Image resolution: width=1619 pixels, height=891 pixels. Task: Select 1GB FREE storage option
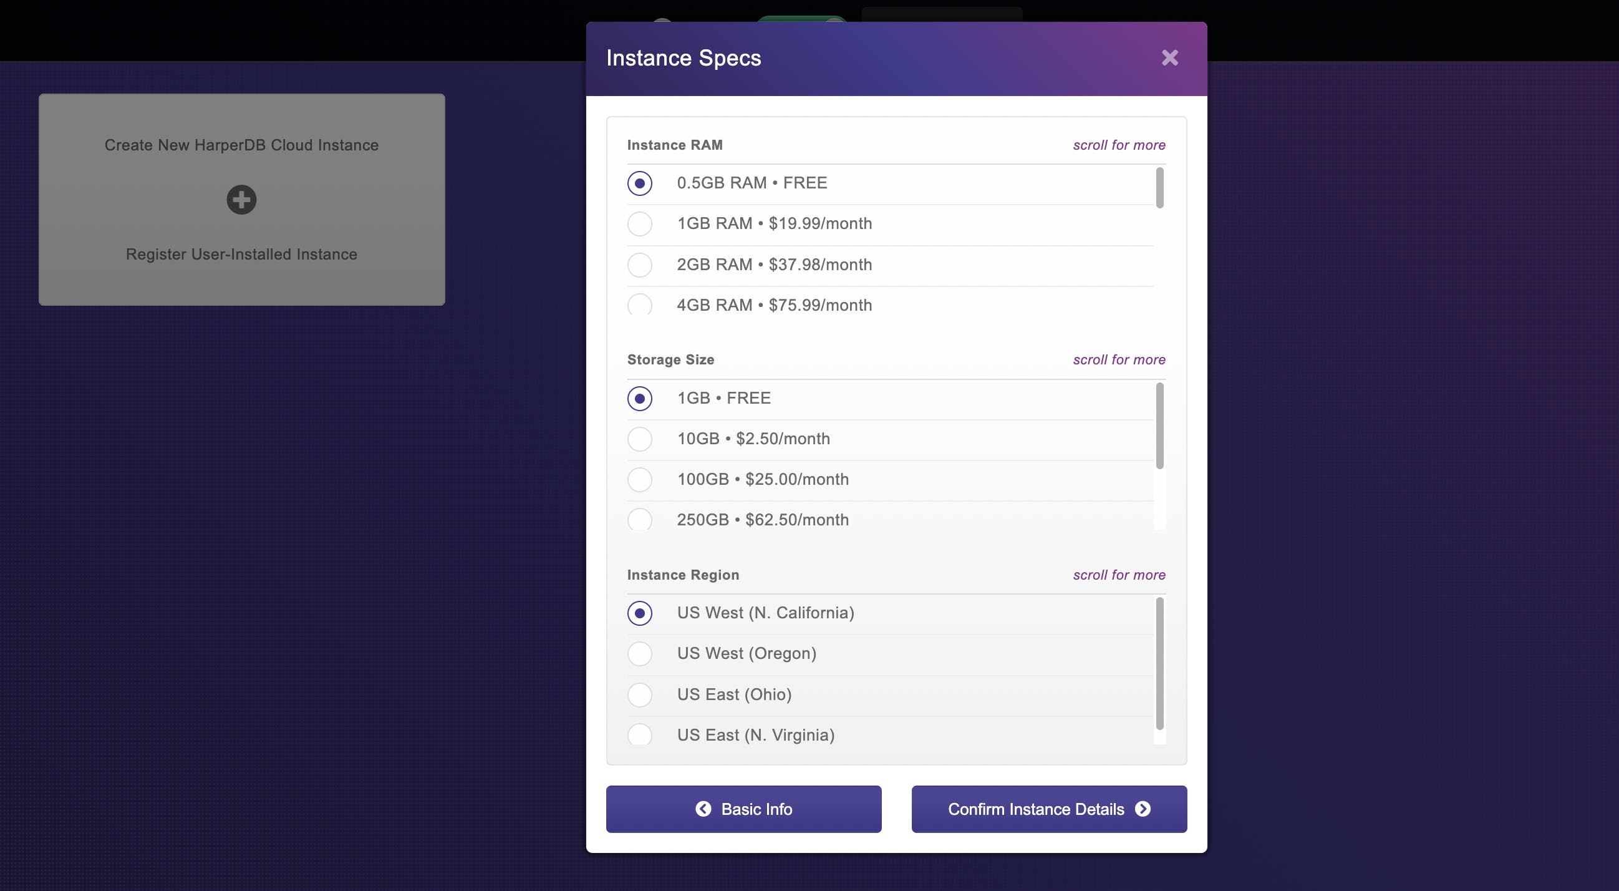(640, 398)
